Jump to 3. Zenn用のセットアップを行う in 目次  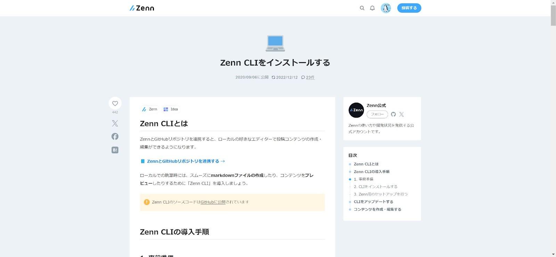(x=381, y=194)
